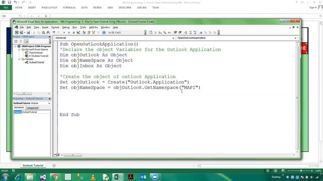Click the Excel zoom out minus button
The image size is (323, 181).
tap(289, 171)
